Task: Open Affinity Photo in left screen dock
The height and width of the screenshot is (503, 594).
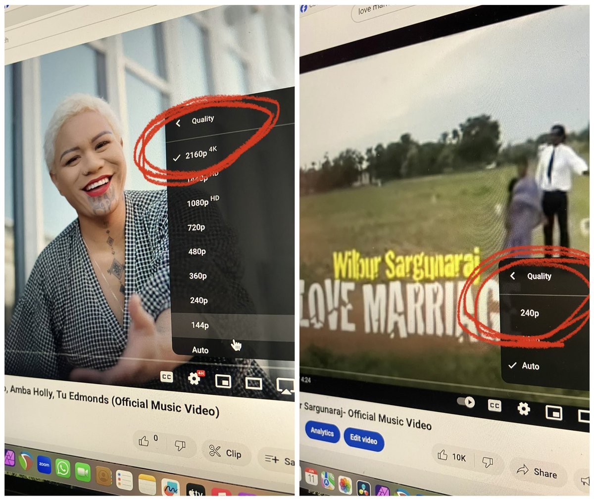Action: 10,457
